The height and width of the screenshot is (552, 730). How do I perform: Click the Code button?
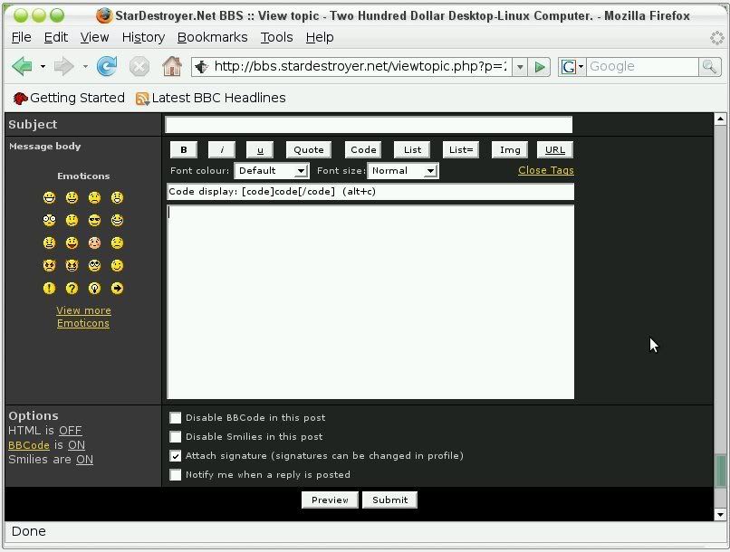(x=363, y=149)
